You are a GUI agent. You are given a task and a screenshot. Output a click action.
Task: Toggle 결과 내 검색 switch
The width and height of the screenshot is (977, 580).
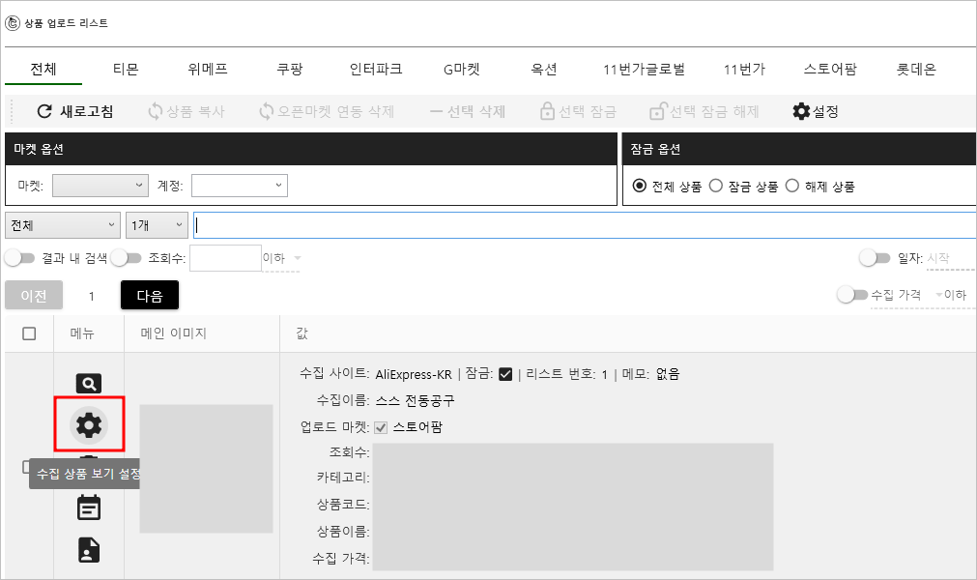pos(19,257)
